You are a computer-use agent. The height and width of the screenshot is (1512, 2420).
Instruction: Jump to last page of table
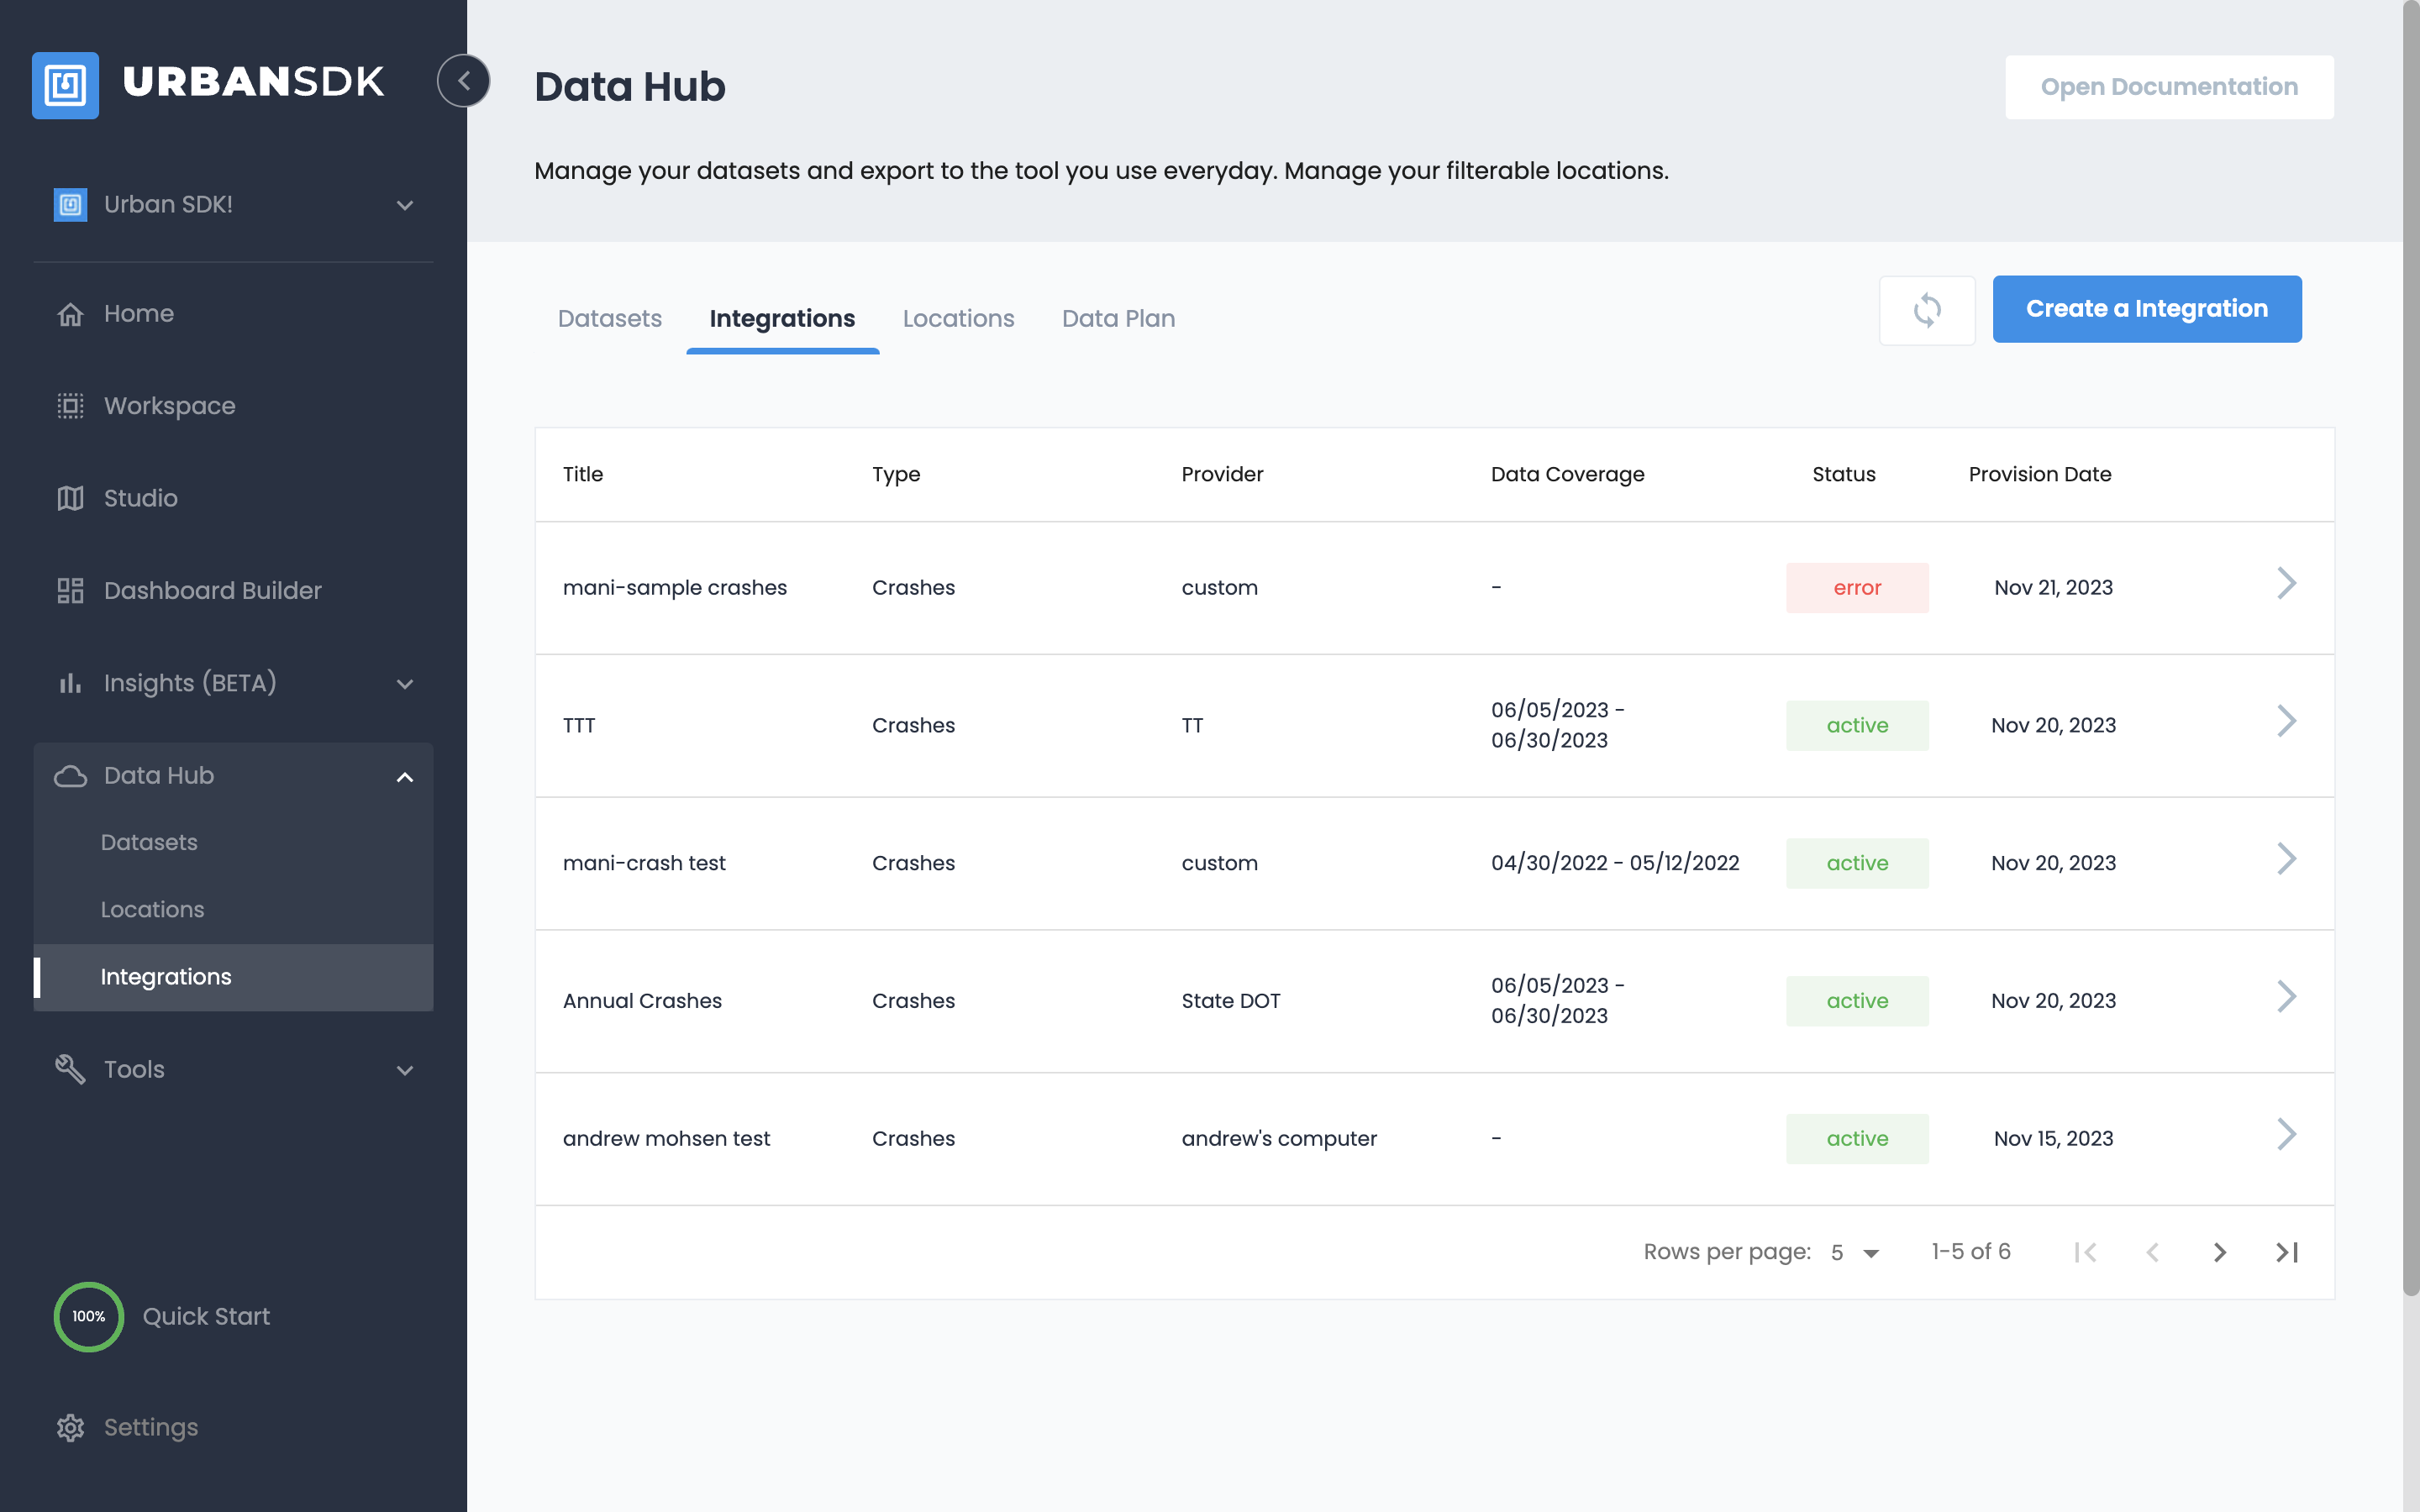(x=2286, y=1252)
